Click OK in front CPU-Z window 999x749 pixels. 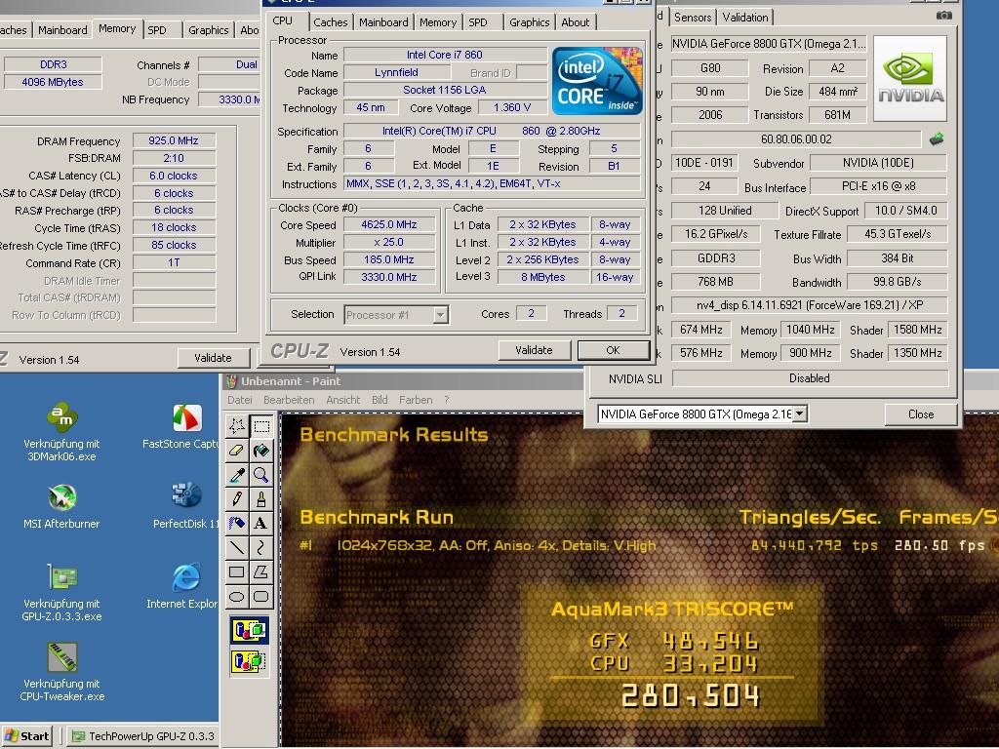pos(613,350)
